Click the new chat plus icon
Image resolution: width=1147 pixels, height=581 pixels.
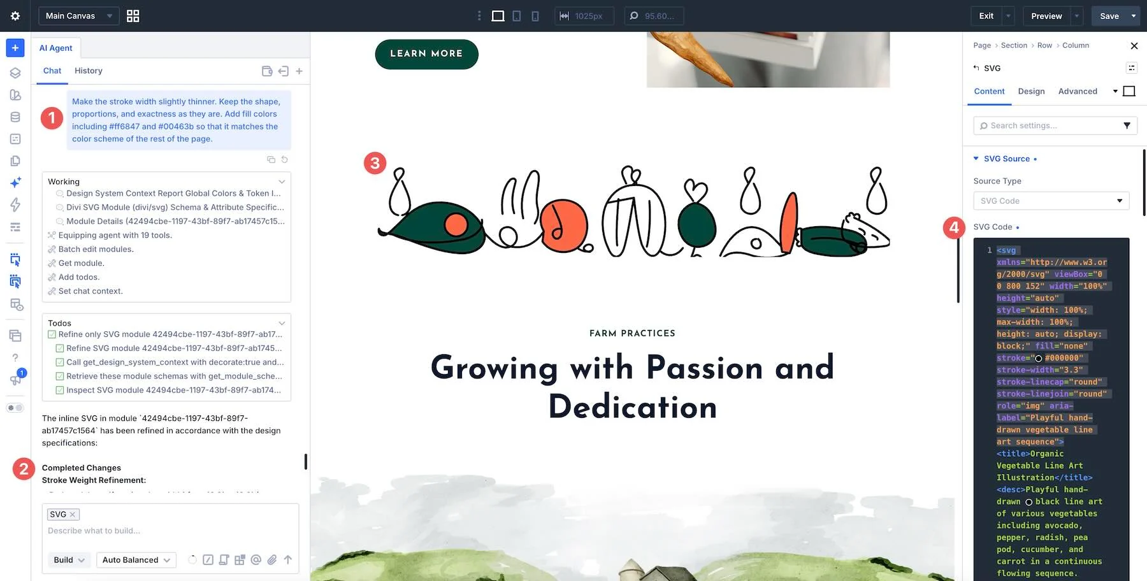click(x=299, y=71)
